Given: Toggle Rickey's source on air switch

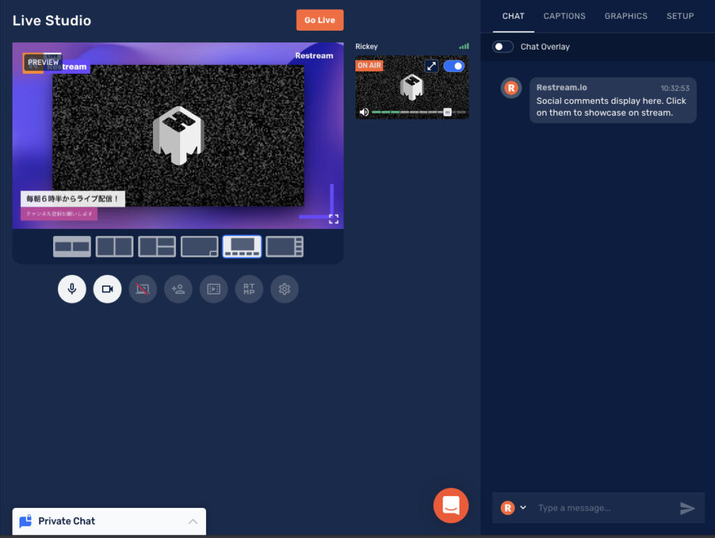Looking at the screenshot, I should [x=454, y=66].
